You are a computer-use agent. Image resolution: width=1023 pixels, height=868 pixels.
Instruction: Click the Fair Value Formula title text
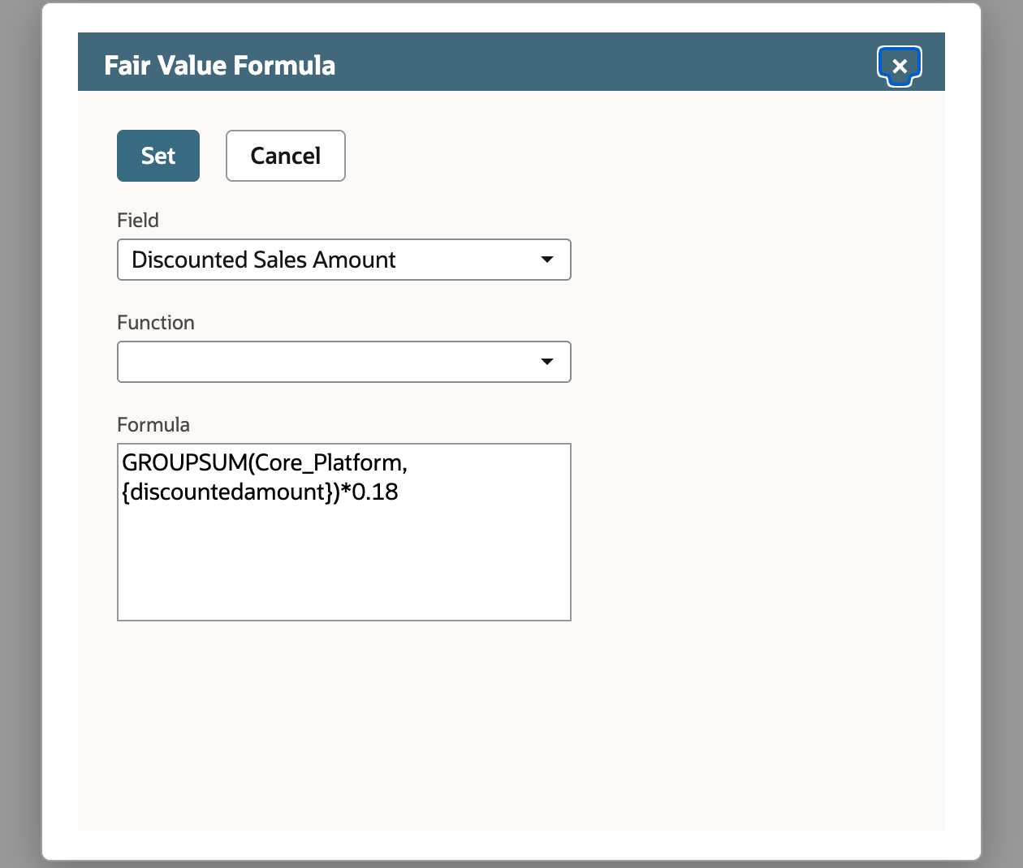click(x=220, y=65)
